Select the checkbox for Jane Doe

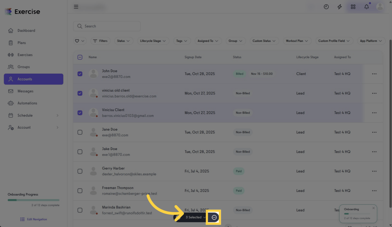80,132
